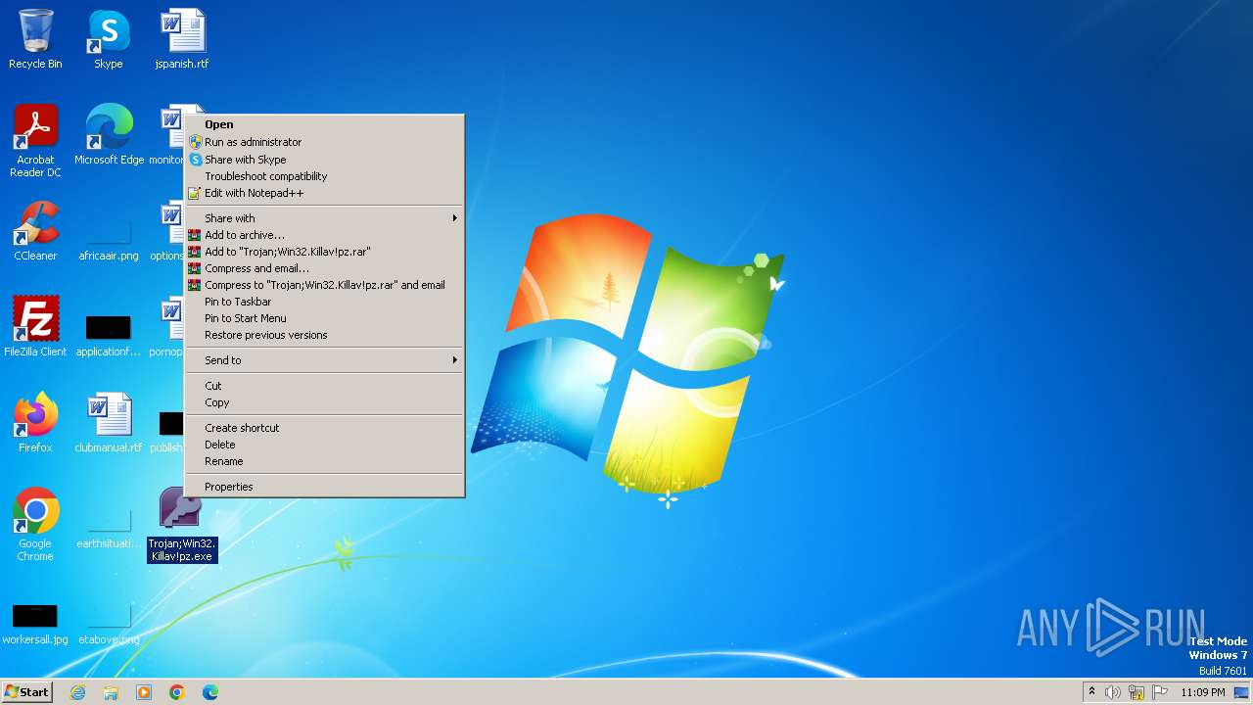
Task: Expand the Send to submenu
Action: (324, 360)
